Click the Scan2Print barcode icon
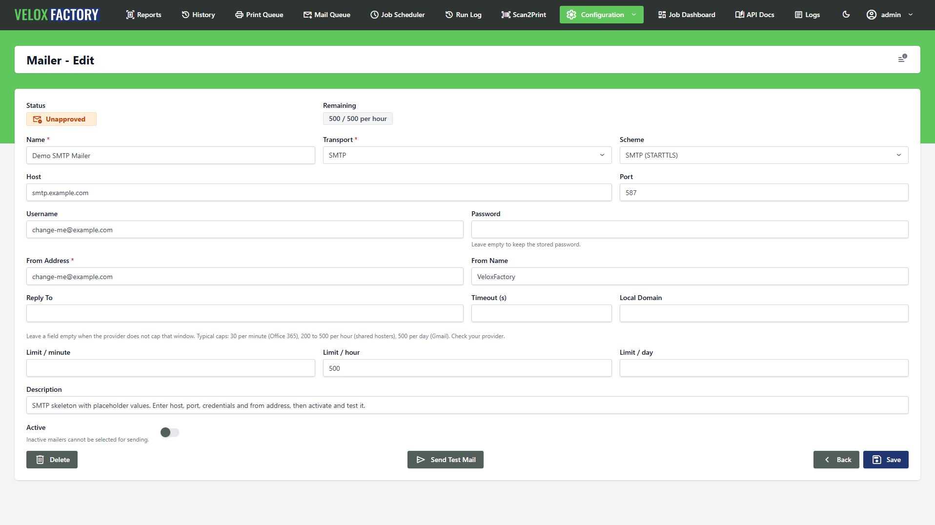 point(506,15)
